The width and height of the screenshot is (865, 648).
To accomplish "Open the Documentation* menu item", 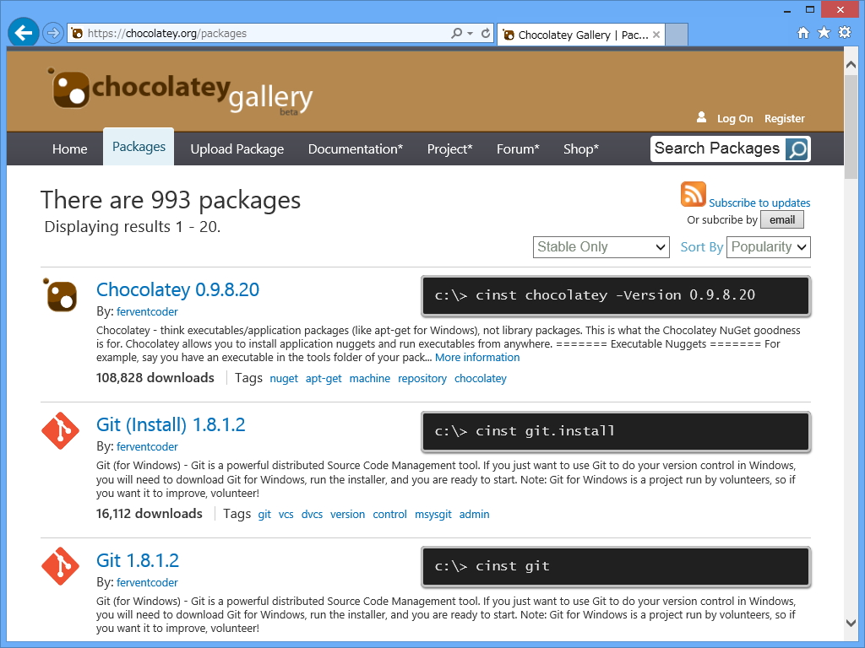I will [356, 148].
